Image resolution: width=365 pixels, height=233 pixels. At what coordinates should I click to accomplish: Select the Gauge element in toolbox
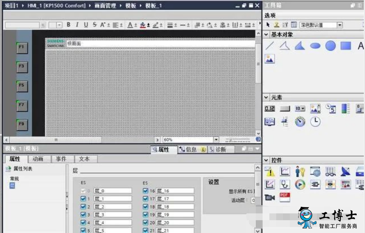pos(300,121)
